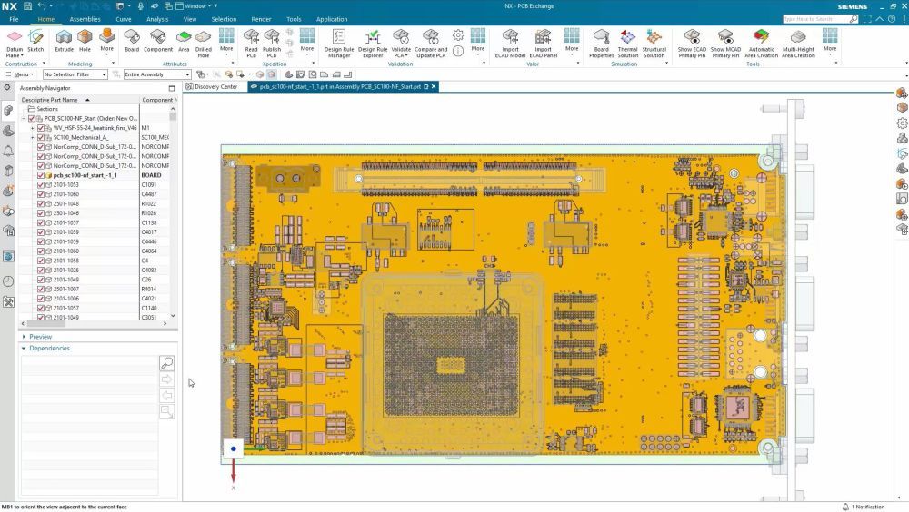
Task: Click Show ECAD Primary Pin
Action: 692,44
